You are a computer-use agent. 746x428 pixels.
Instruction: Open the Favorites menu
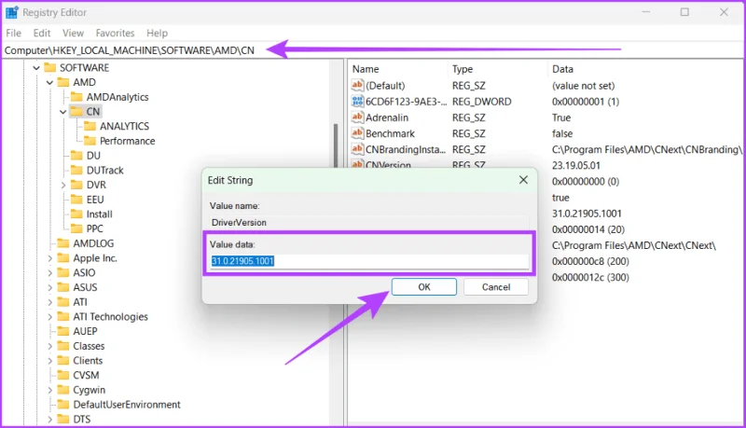click(115, 33)
